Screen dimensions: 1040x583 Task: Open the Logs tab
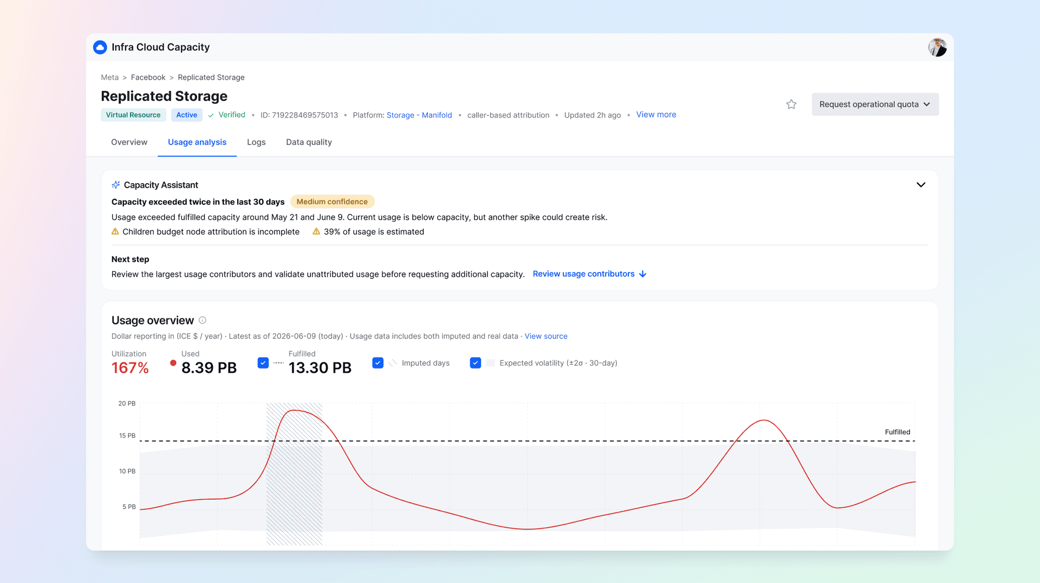click(256, 142)
